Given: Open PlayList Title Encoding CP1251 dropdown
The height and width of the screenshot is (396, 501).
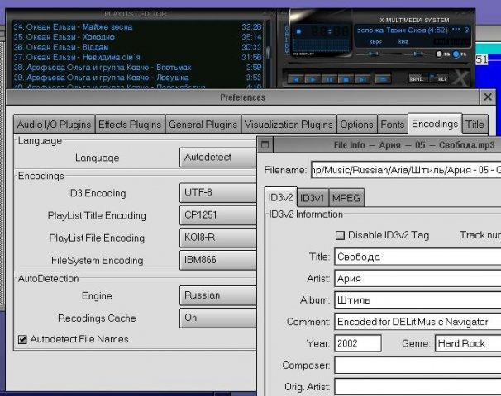Looking at the screenshot, I should pyautogui.click(x=218, y=215).
